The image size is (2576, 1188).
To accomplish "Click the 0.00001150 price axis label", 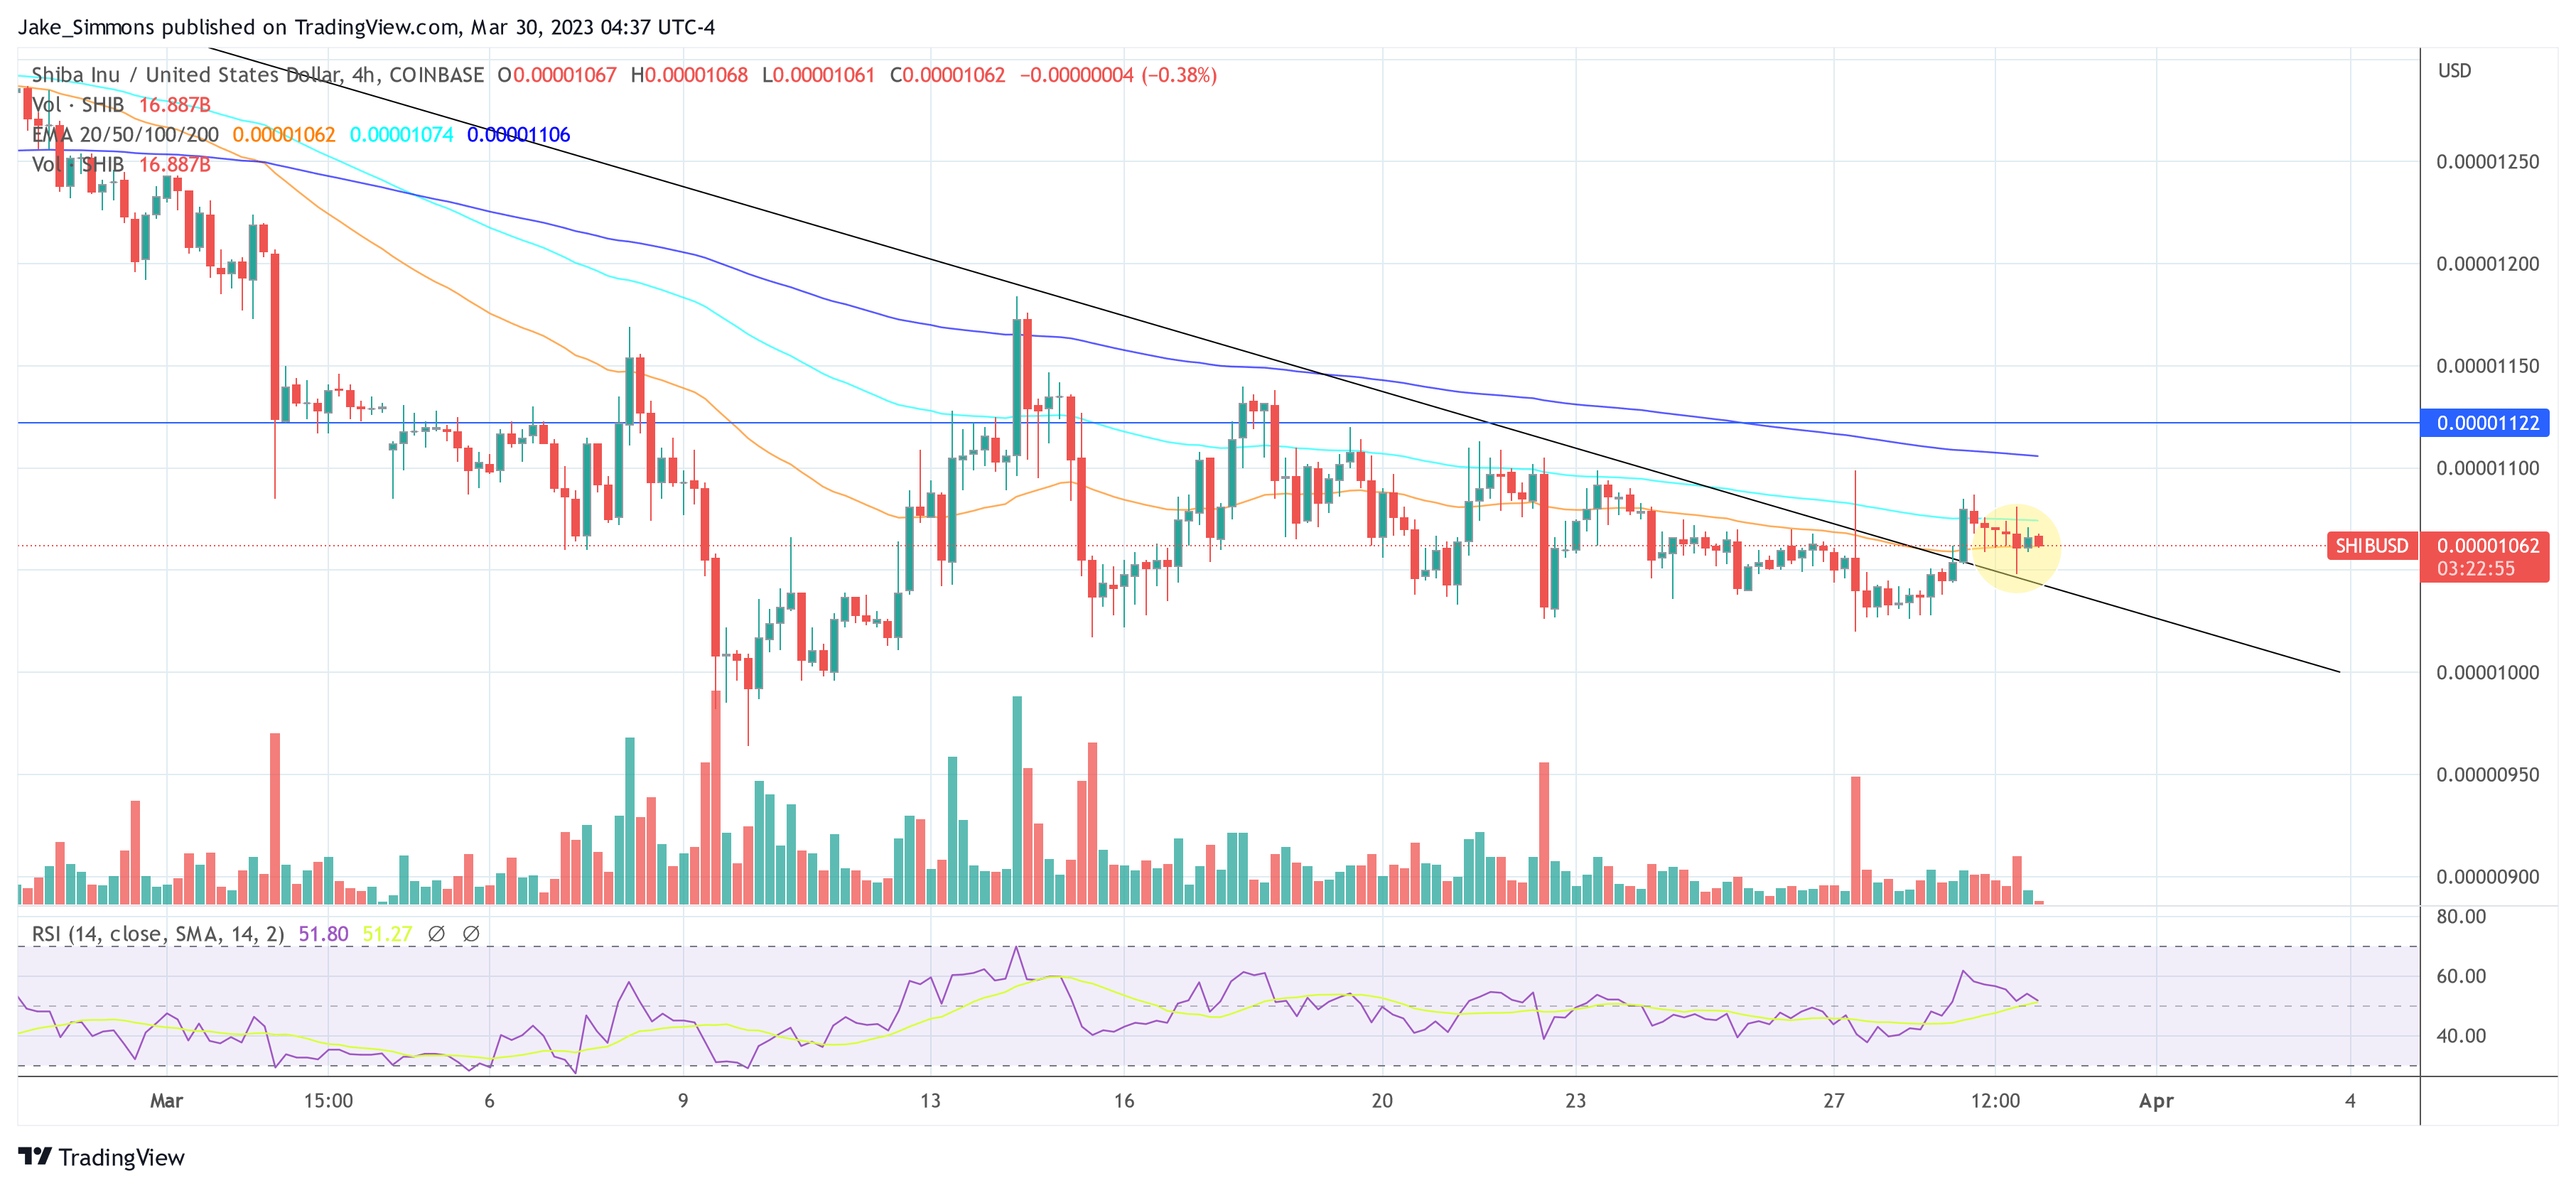I will 2487,366.
